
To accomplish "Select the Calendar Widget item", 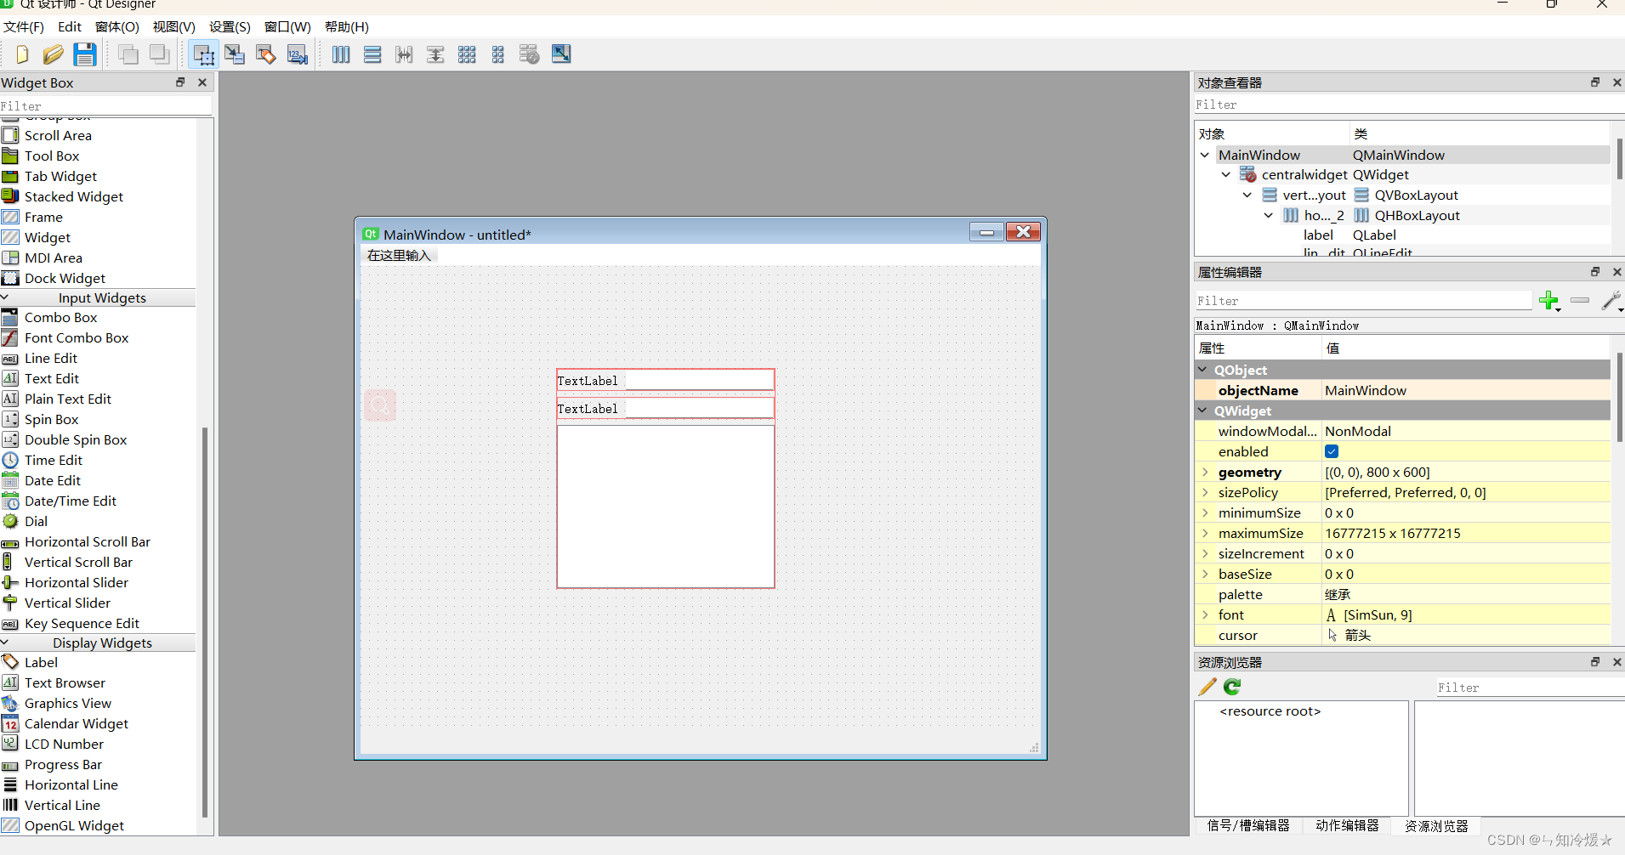I will coord(76,724).
